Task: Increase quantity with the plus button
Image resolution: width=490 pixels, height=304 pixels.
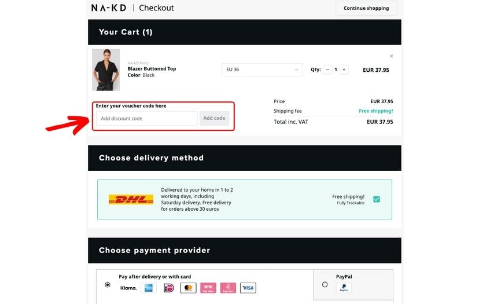Action: 344,69
